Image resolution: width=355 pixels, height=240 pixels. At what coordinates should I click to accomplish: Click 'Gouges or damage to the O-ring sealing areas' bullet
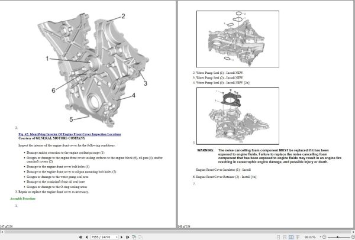point(57,187)
